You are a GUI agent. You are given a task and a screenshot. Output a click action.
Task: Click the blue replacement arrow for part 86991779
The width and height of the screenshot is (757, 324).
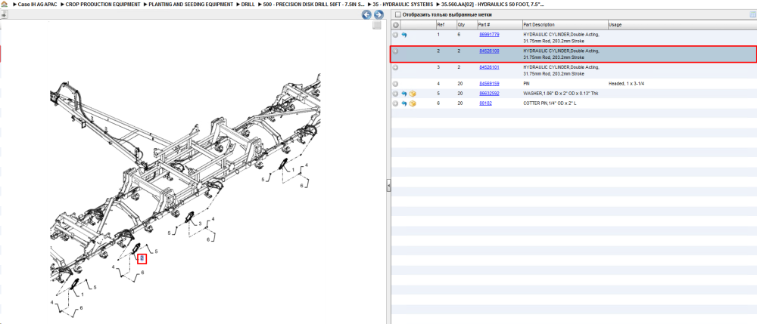coord(404,35)
